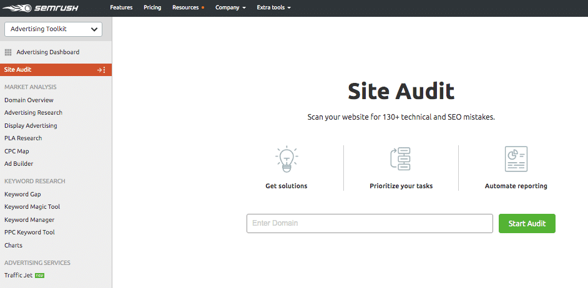Click the orange dot next to Resources
This screenshot has width=588, height=288.
[x=203, y=7]
